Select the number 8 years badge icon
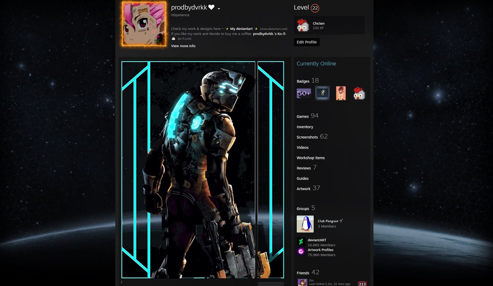 [x=322, y=93]
